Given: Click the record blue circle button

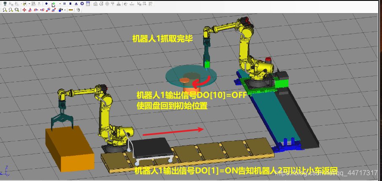Looking at the screenshot, I should 46,4.
